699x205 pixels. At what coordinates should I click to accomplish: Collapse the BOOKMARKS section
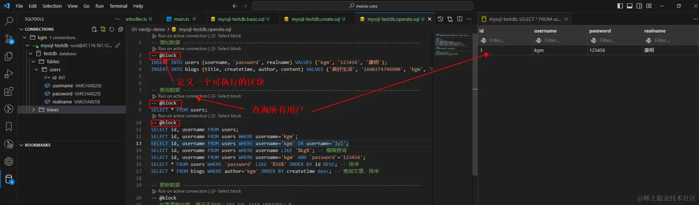pyautogui.click(x=21, y=145)
